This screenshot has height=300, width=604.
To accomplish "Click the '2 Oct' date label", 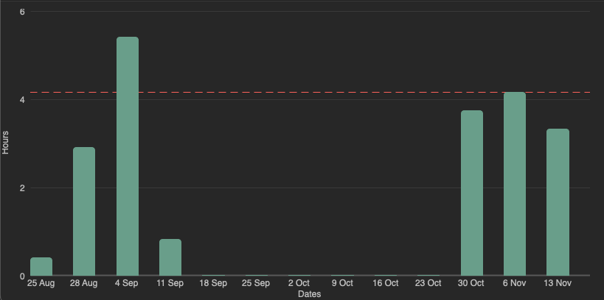I will 299,283.
